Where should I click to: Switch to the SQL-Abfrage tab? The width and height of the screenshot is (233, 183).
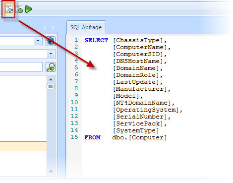pos(86,27)
